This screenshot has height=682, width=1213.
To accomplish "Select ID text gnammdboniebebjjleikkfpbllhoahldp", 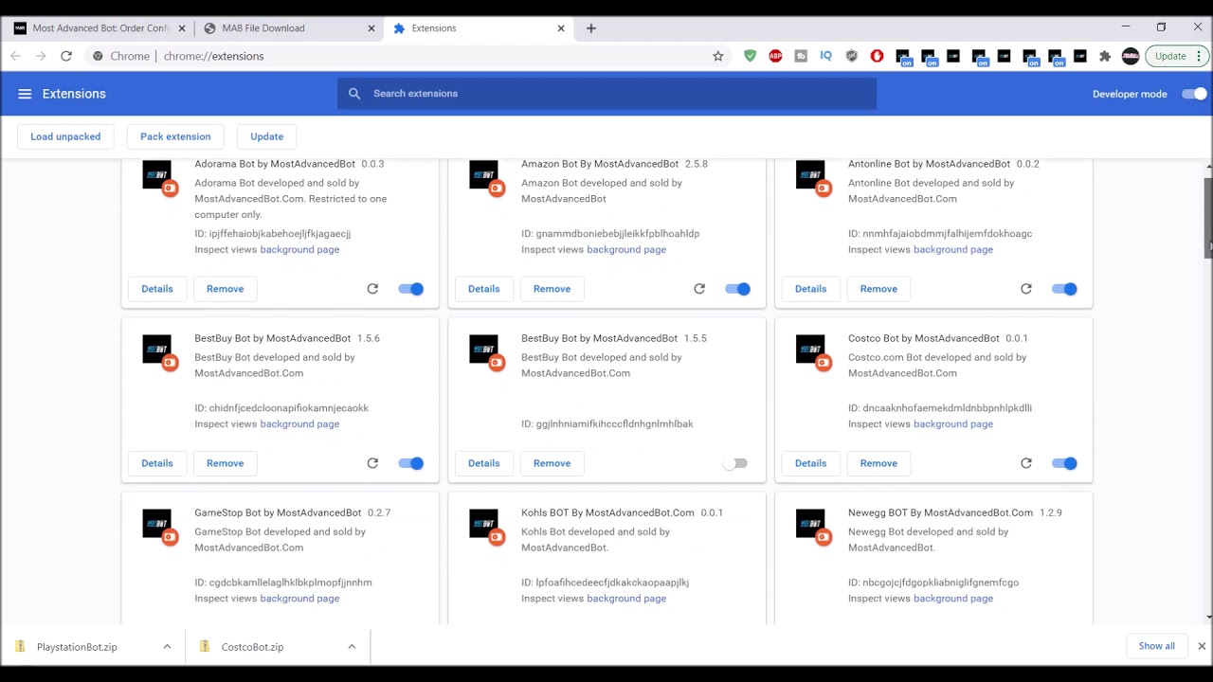I will pyautogui.click(x=618, y=234).
